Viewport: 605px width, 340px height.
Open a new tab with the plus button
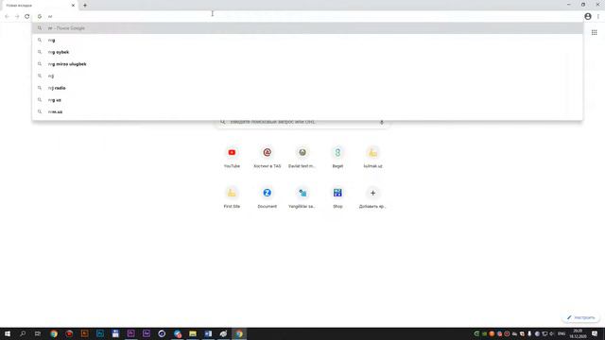coord(85,6)
